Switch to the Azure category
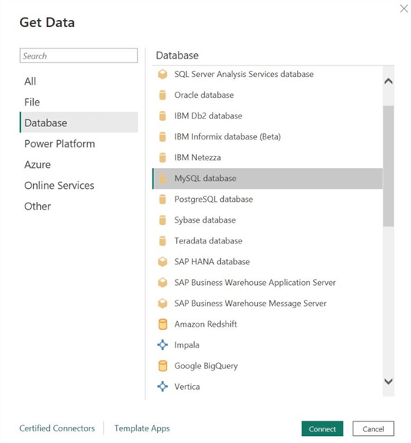 tap(79, 165)
